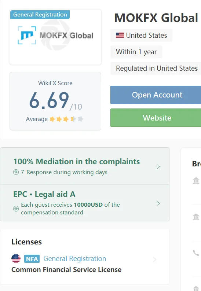
Task: Click the WikiFX Score 6.69 value
Action: pos(49,100)
